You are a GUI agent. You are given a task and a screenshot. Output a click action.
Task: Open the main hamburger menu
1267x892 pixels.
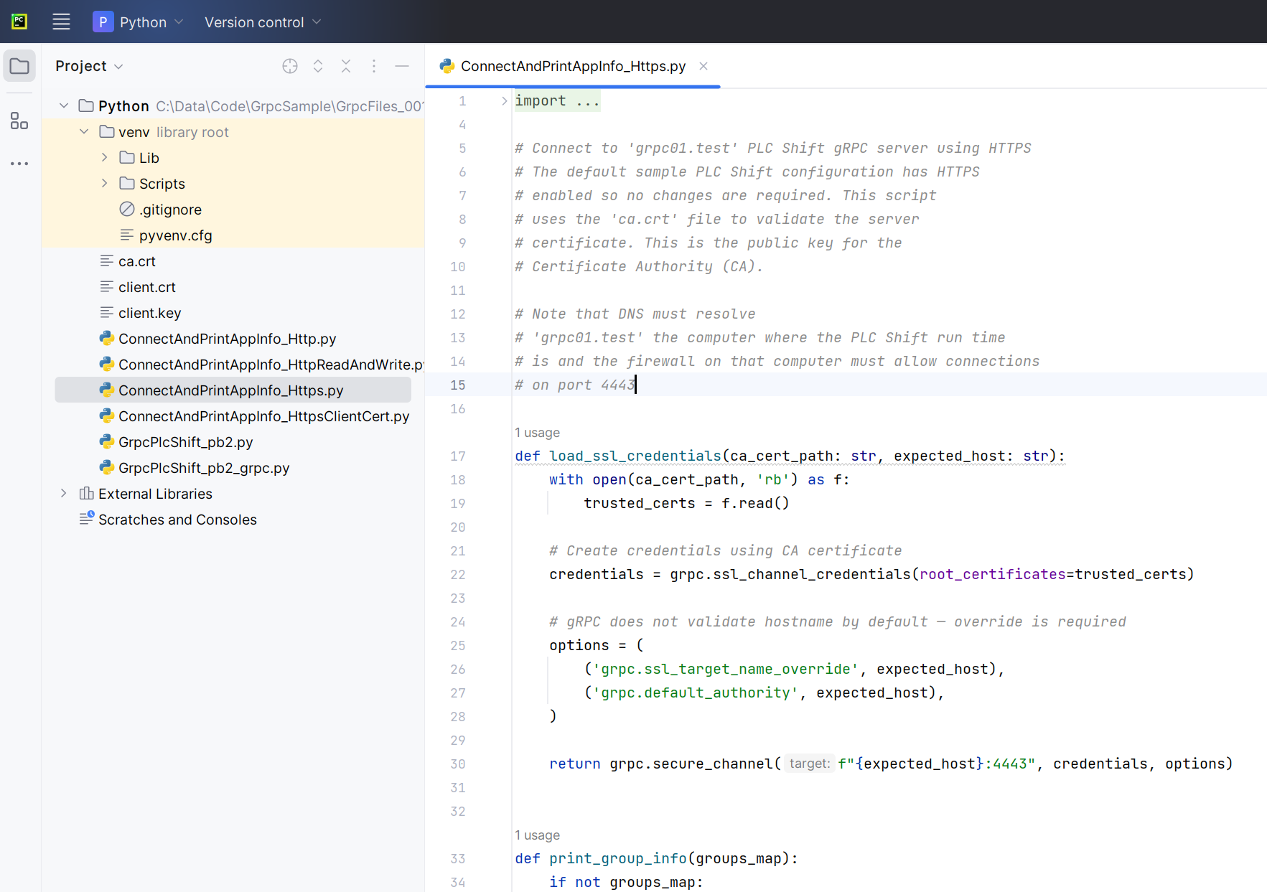pyautogui.click(x=61, y=22)
